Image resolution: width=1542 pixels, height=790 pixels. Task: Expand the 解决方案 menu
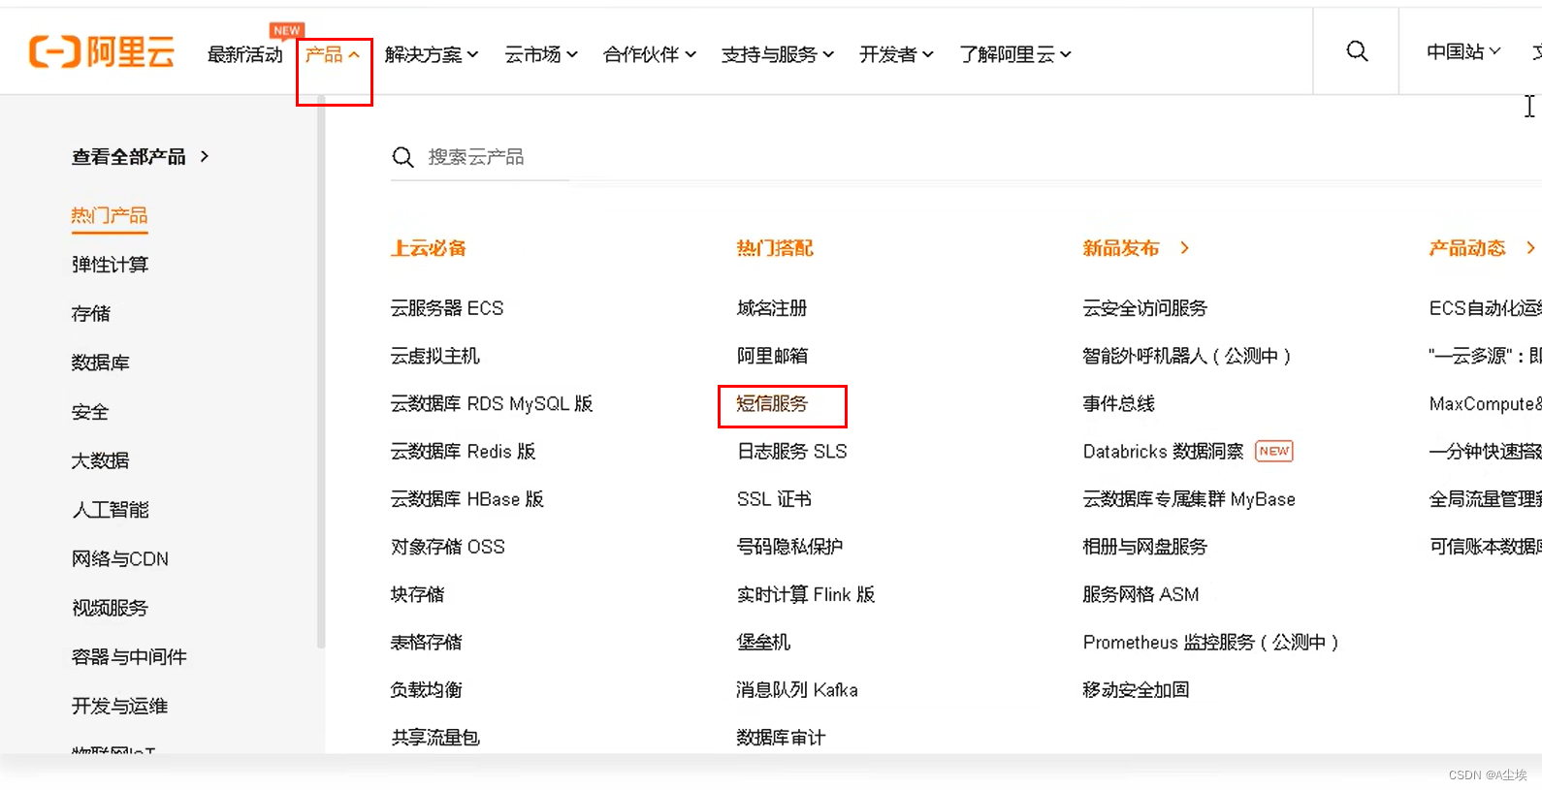point(432,54)
